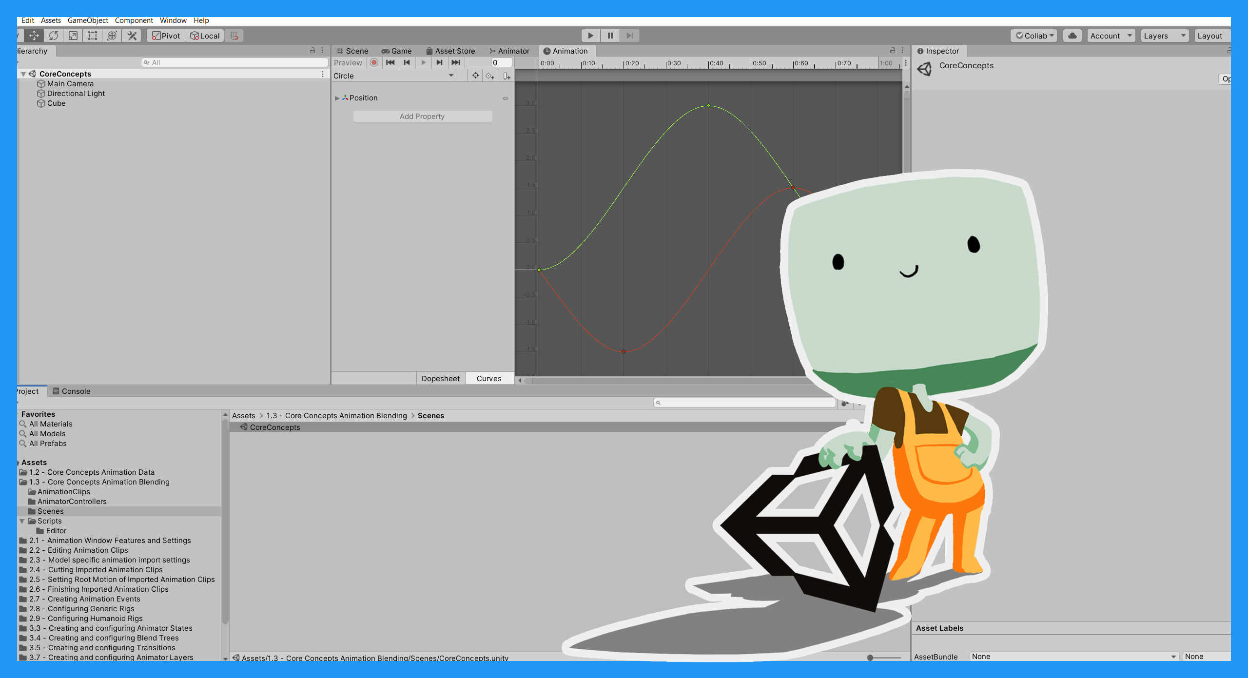
Task: Switch to Curves view in Animation window
Action: [x=489, y=378]
